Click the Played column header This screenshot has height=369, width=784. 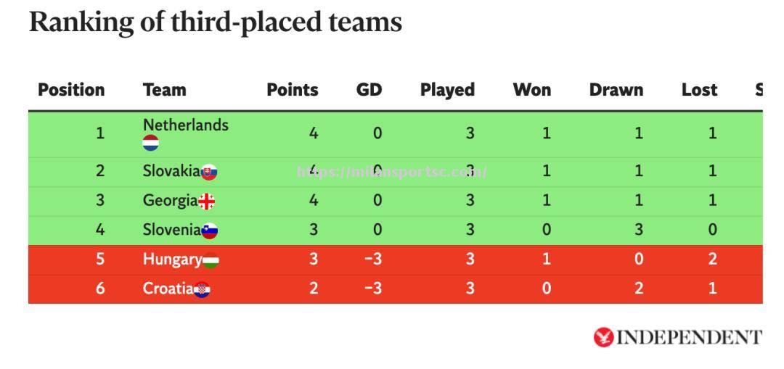(447, 90)
